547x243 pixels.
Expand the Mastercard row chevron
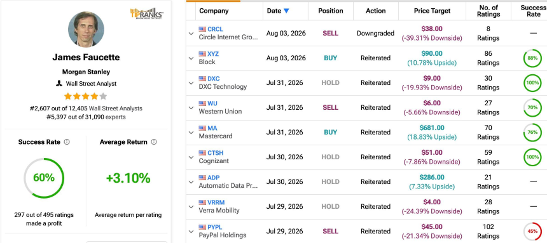coord(191,133)
